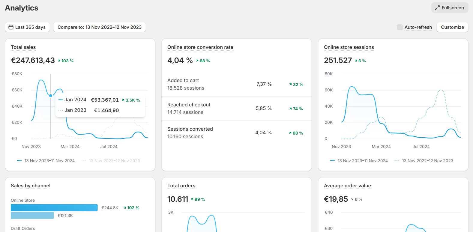The image size is (473, 232).
Task: Click the dark blue Online Store sales bar
Action: (x=54, y=208)
